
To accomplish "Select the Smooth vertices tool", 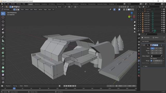I will pos(3,75).
